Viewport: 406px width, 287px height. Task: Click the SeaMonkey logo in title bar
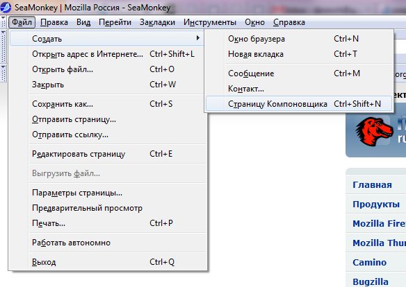pyautogui.click(x=5, y=7)
